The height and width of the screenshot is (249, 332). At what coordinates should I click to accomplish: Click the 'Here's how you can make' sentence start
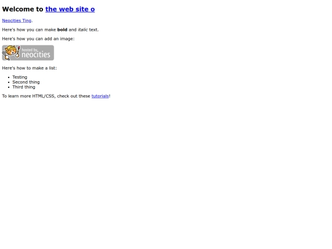[29, 30]
